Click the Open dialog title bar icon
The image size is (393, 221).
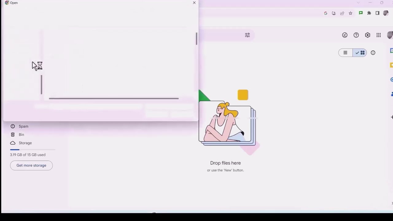click(x=7, y=3)
